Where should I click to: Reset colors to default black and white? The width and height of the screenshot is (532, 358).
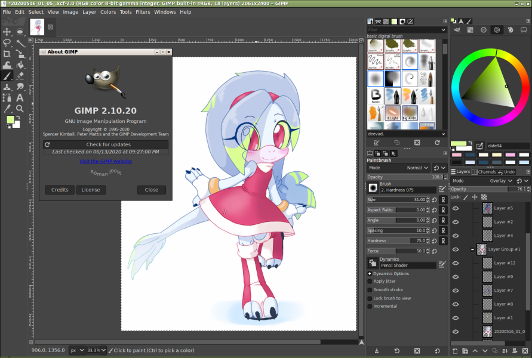coord(8,126)
